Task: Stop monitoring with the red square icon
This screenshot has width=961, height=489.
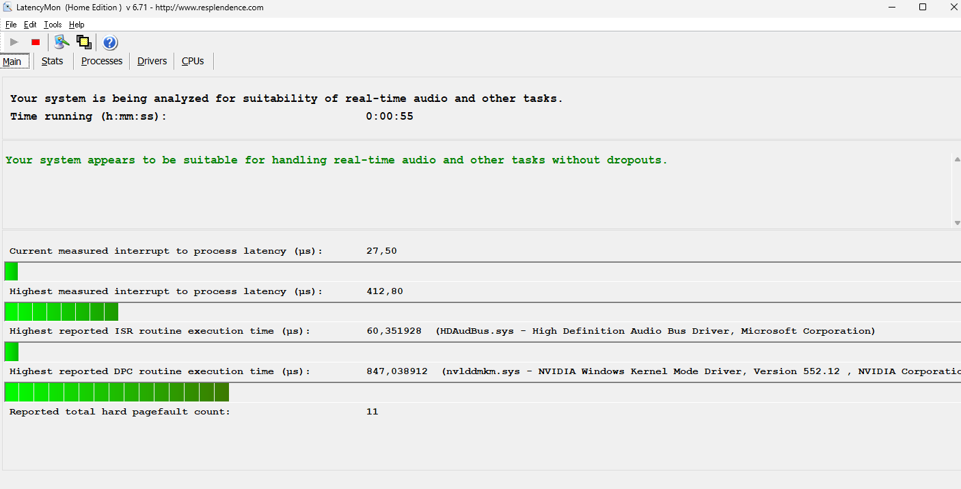Action: (x=36, y=42)
